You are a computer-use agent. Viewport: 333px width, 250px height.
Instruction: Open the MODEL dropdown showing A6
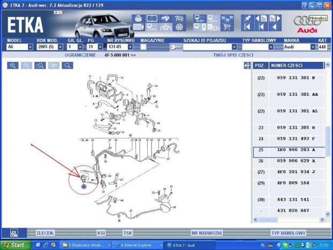(31, 47)
